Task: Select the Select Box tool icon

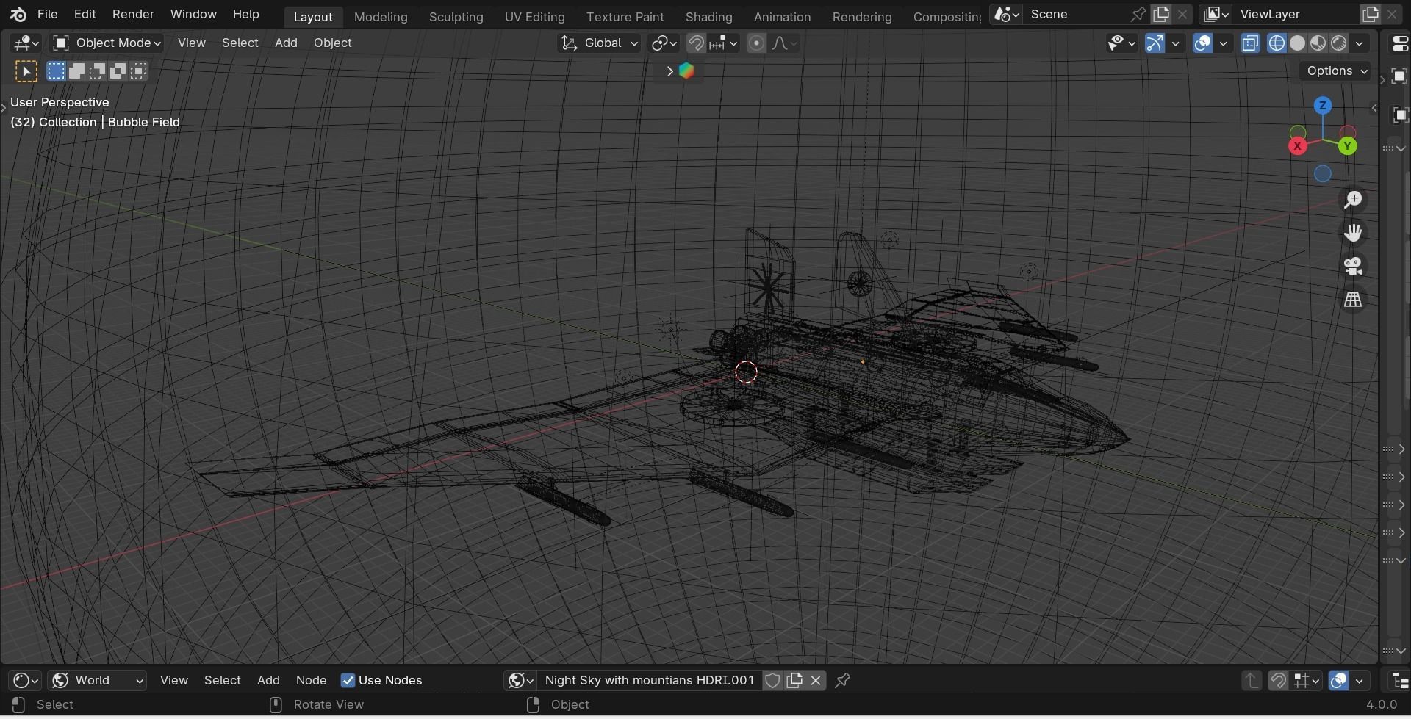Action: click(x=26, y=71)
